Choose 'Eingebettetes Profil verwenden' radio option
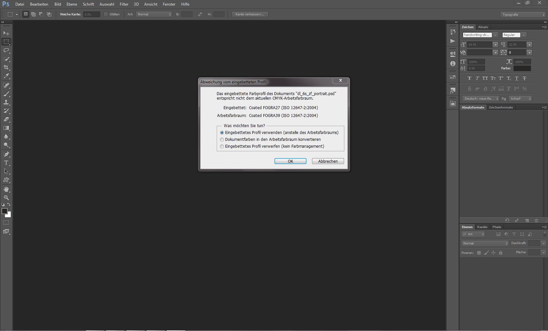 [222, 133]
